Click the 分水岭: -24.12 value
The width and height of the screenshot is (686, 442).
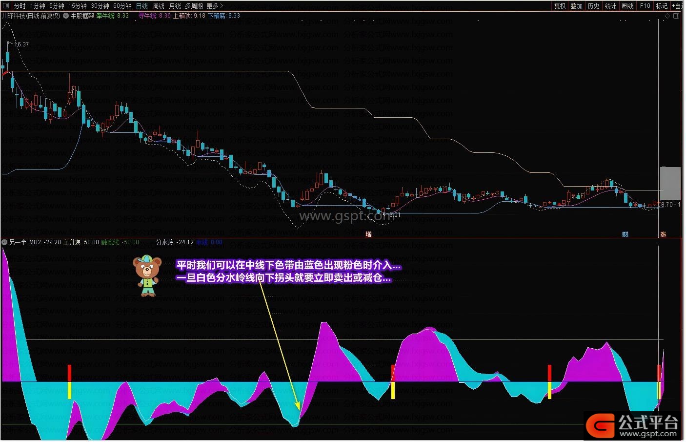(x=175, y=242)
